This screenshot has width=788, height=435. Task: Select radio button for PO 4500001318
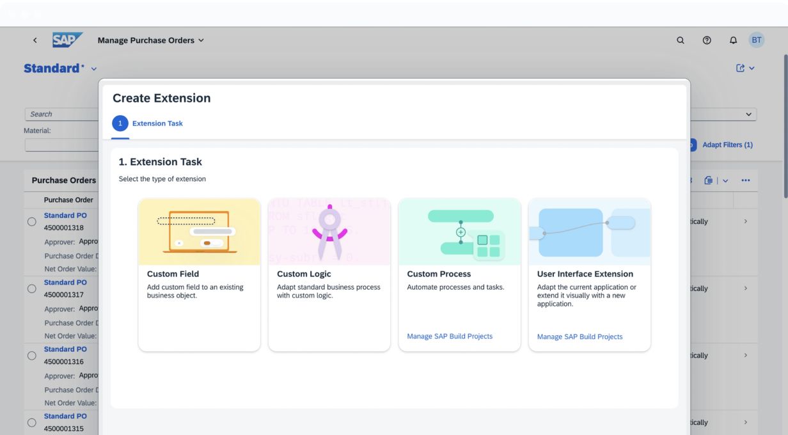coord(31,221)
